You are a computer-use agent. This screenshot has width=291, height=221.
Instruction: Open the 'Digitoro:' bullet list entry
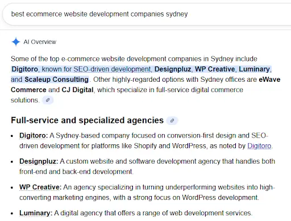click(x=34, y=136)
